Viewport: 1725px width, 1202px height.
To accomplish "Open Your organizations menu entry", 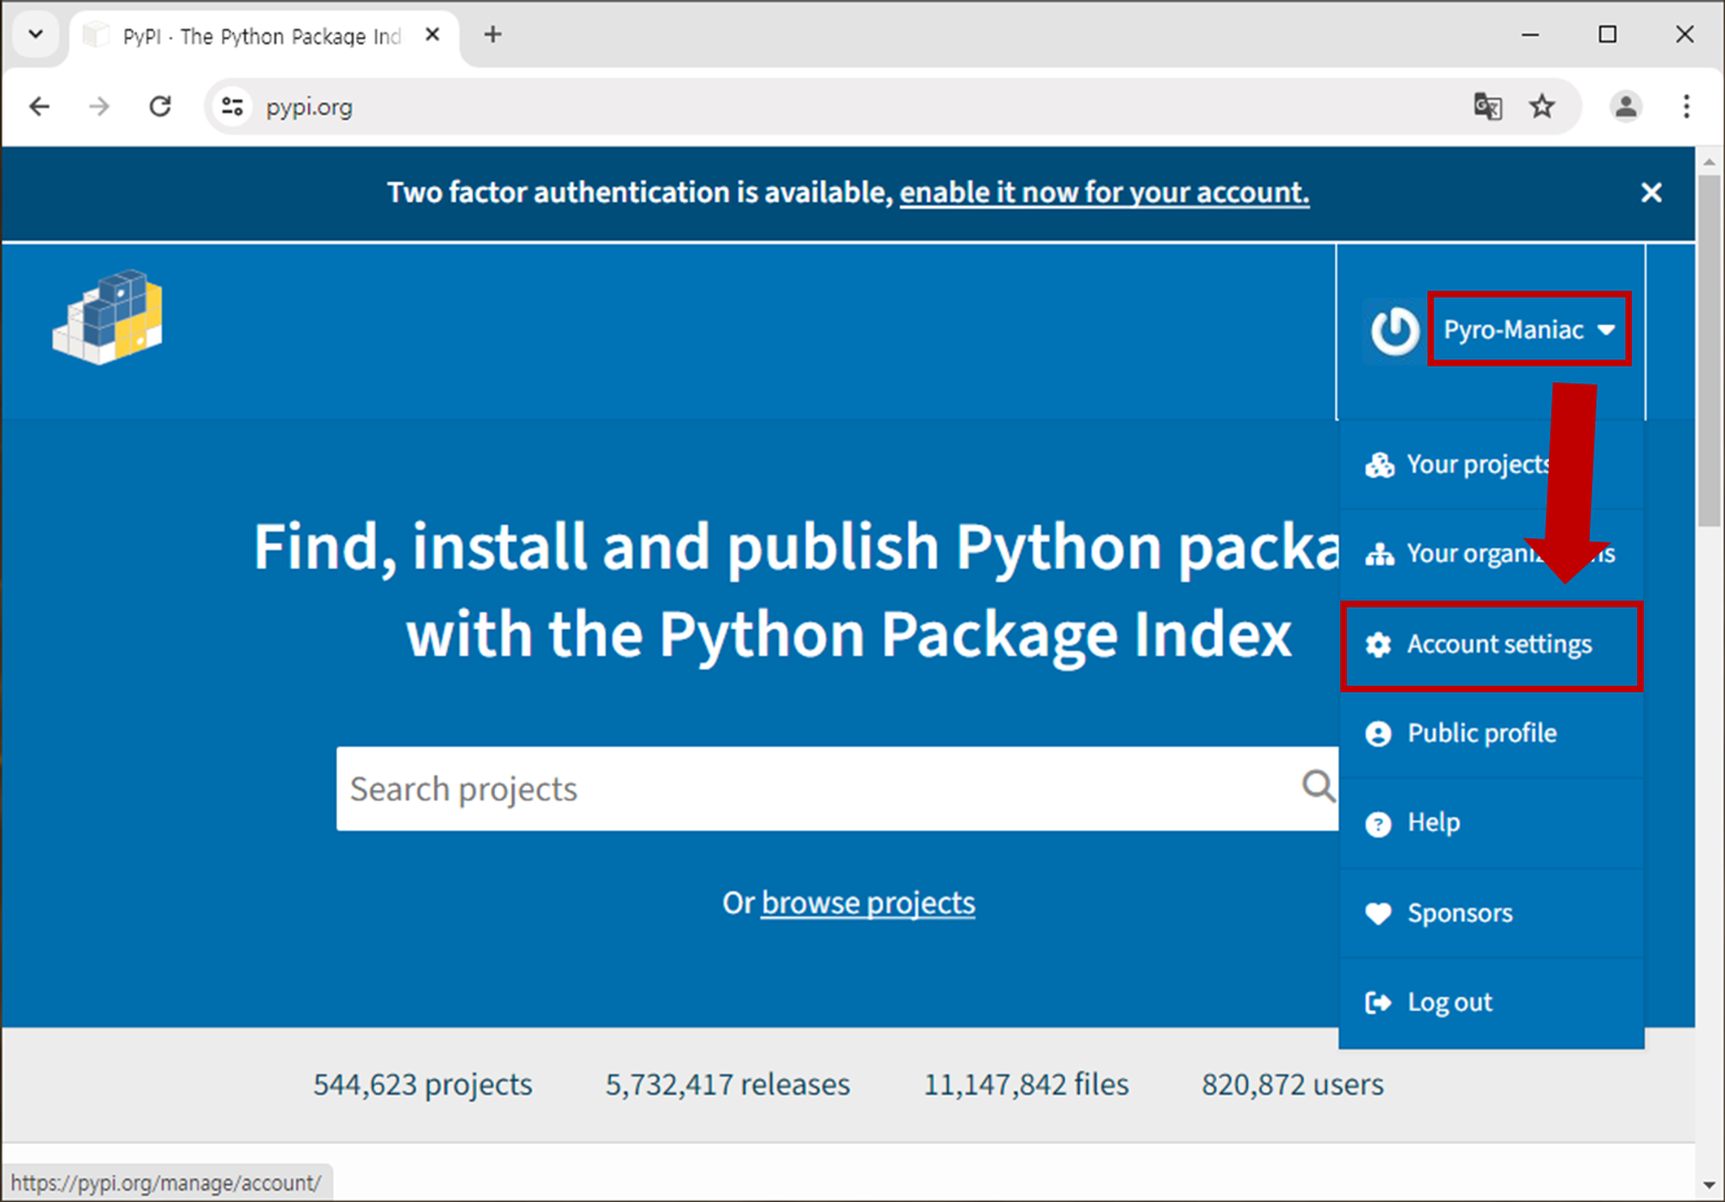I will coord(1491,554).
